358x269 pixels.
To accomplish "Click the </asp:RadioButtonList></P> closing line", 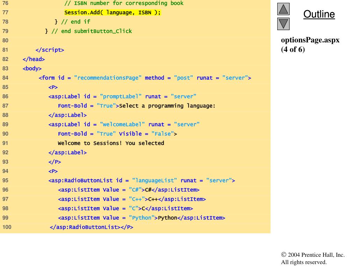I will pos(92,227).
